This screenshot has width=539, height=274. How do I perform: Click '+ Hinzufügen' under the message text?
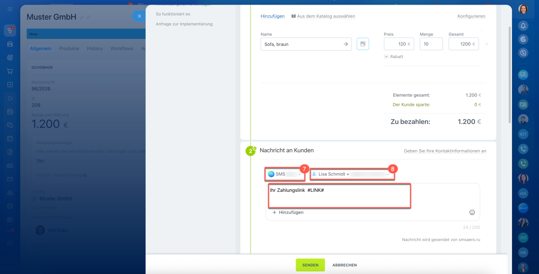coord(288,212)
